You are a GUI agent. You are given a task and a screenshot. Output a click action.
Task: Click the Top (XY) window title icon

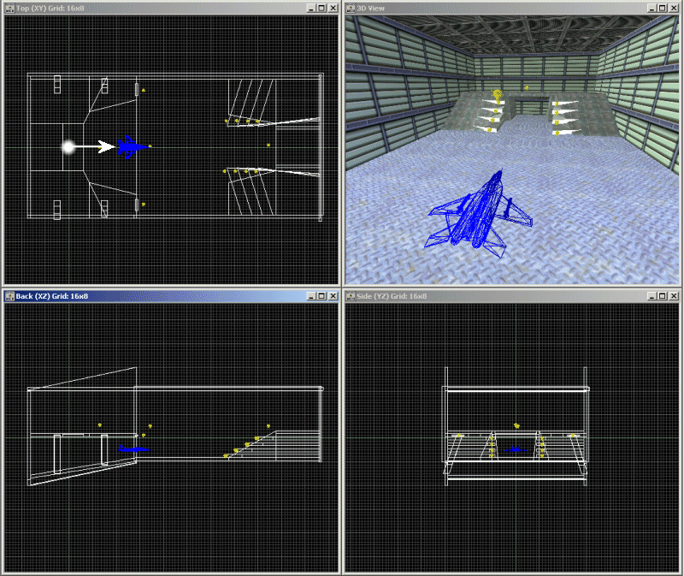click(x=9, y=8)
